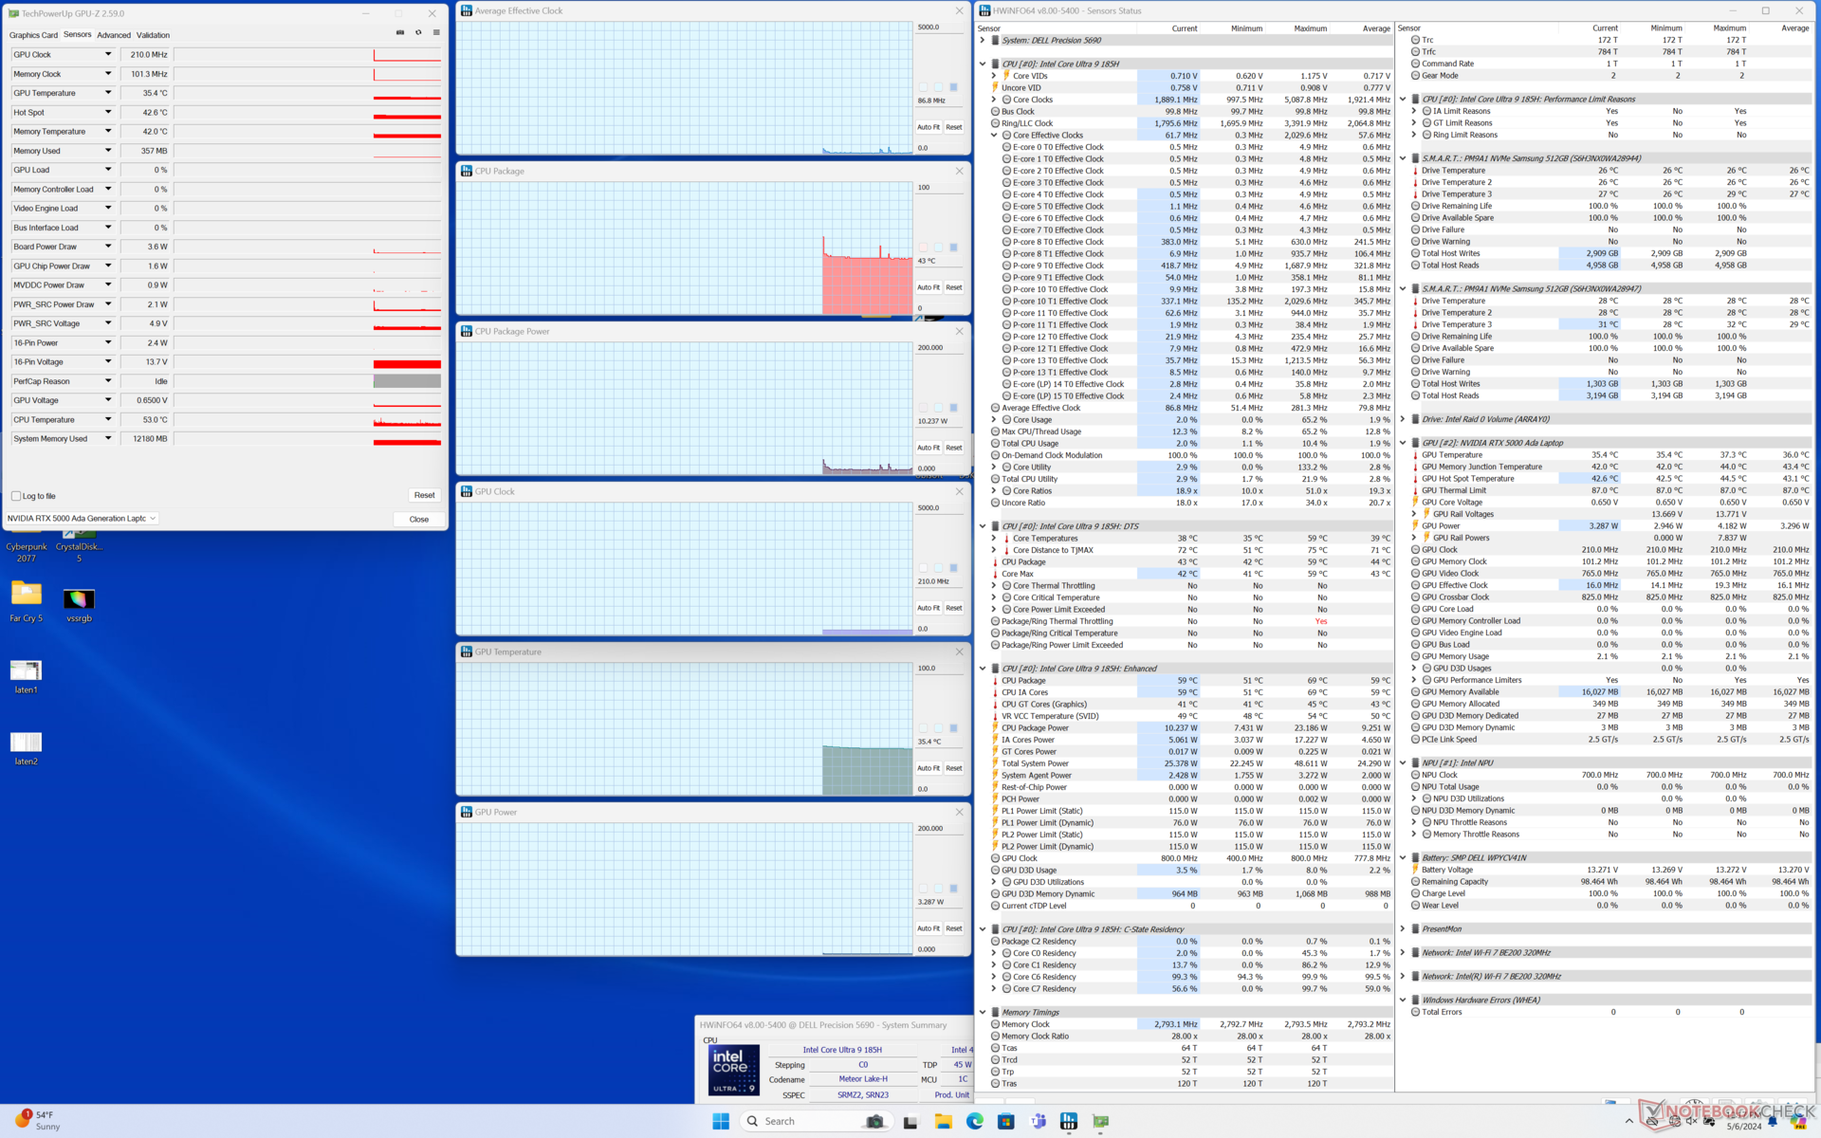The width and height of the screenshot is (1821, 1138).
Task: Switch to the Graphics Card tab
Action: coord(33,35)
